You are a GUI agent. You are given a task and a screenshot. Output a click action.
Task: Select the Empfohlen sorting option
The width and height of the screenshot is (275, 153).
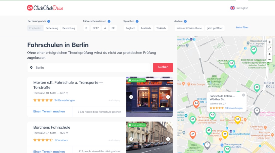click(35, 28)
